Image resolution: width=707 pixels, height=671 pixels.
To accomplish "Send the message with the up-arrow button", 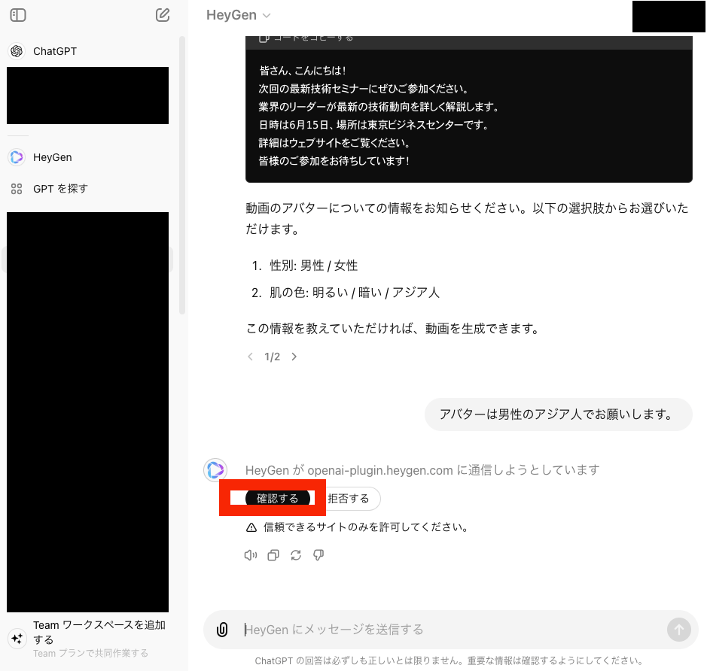I will (x=679, y=630).
